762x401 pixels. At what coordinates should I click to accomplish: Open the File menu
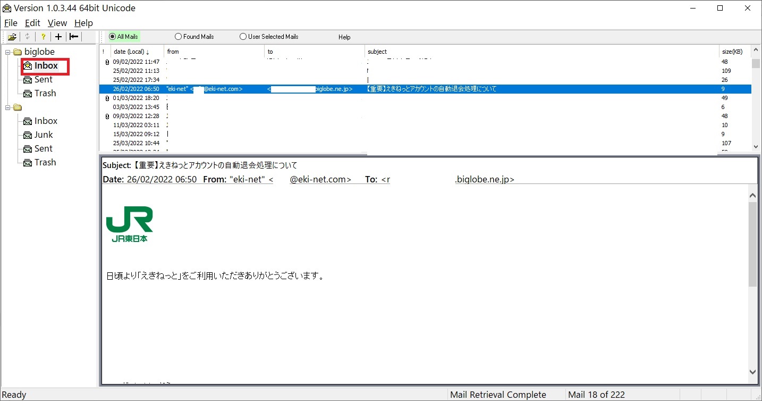tap(11, 23)
